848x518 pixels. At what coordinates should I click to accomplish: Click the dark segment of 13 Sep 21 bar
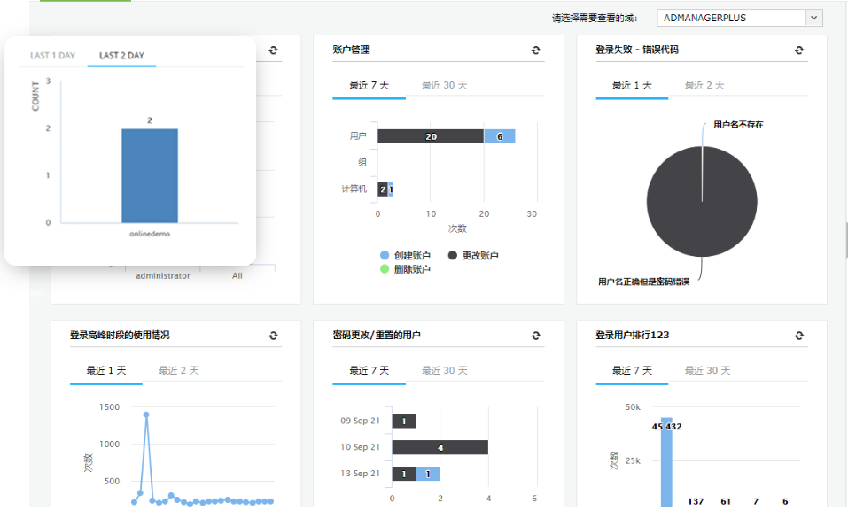click(x=403, y=474)
